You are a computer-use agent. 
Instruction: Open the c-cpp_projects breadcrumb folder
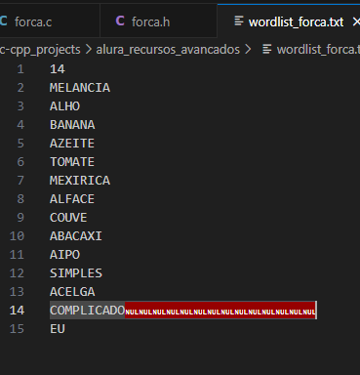[40, 50]
